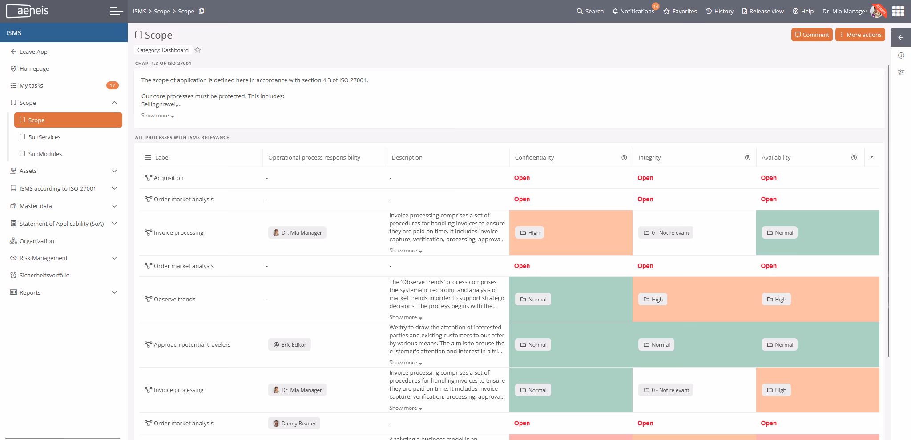
Task: Open the Acquisition process
Action: 169,178
